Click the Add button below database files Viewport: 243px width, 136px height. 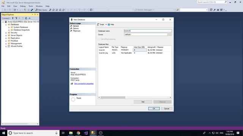(x=143, y=102)
